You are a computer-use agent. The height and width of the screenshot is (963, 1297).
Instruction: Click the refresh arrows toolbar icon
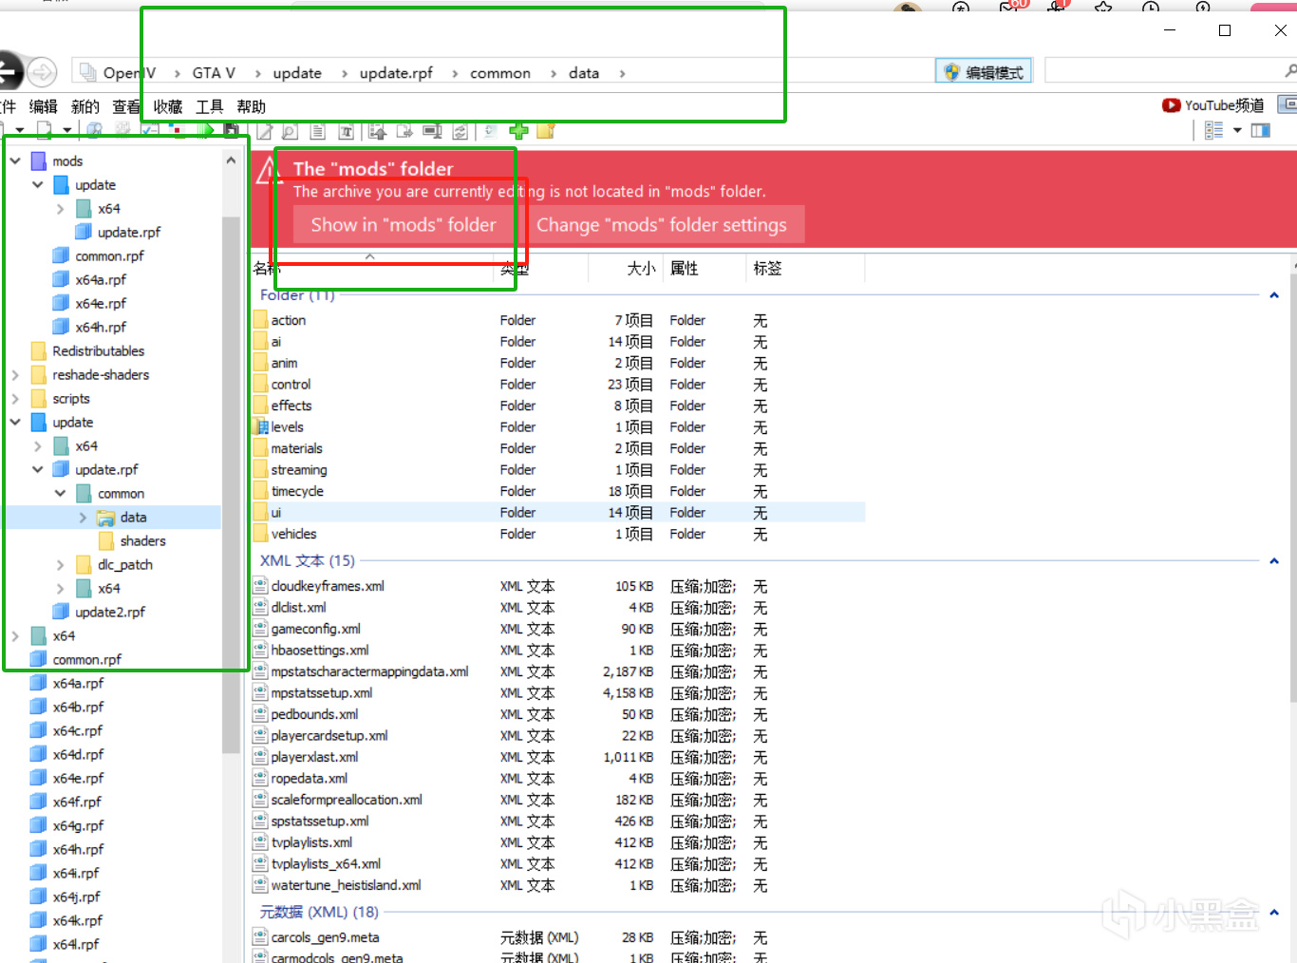[461, 131]
